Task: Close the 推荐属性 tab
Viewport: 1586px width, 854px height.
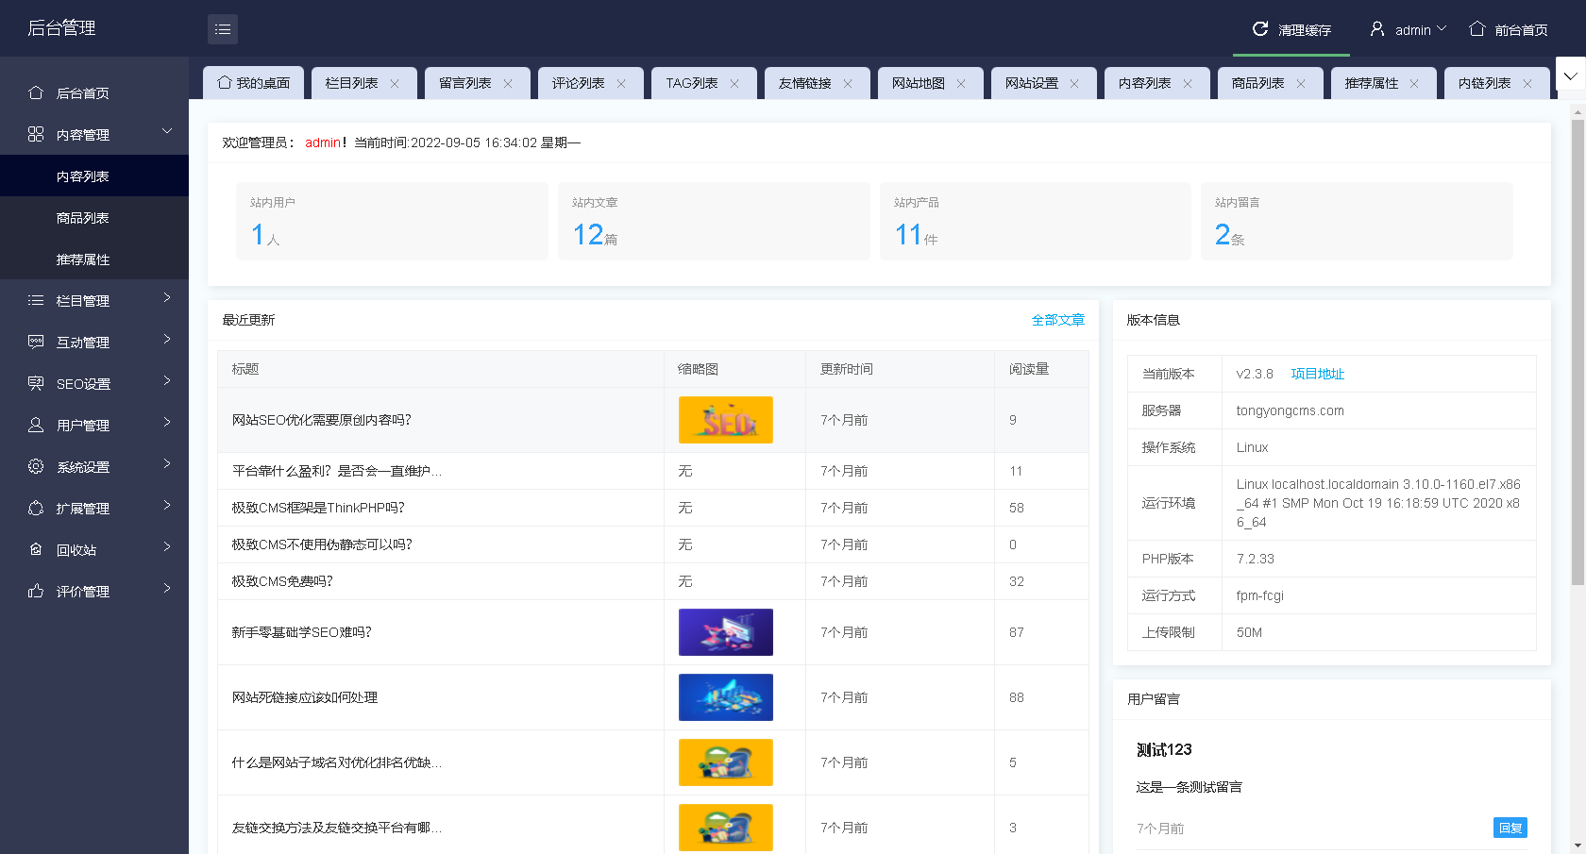Action: [x=1414, y=83]
